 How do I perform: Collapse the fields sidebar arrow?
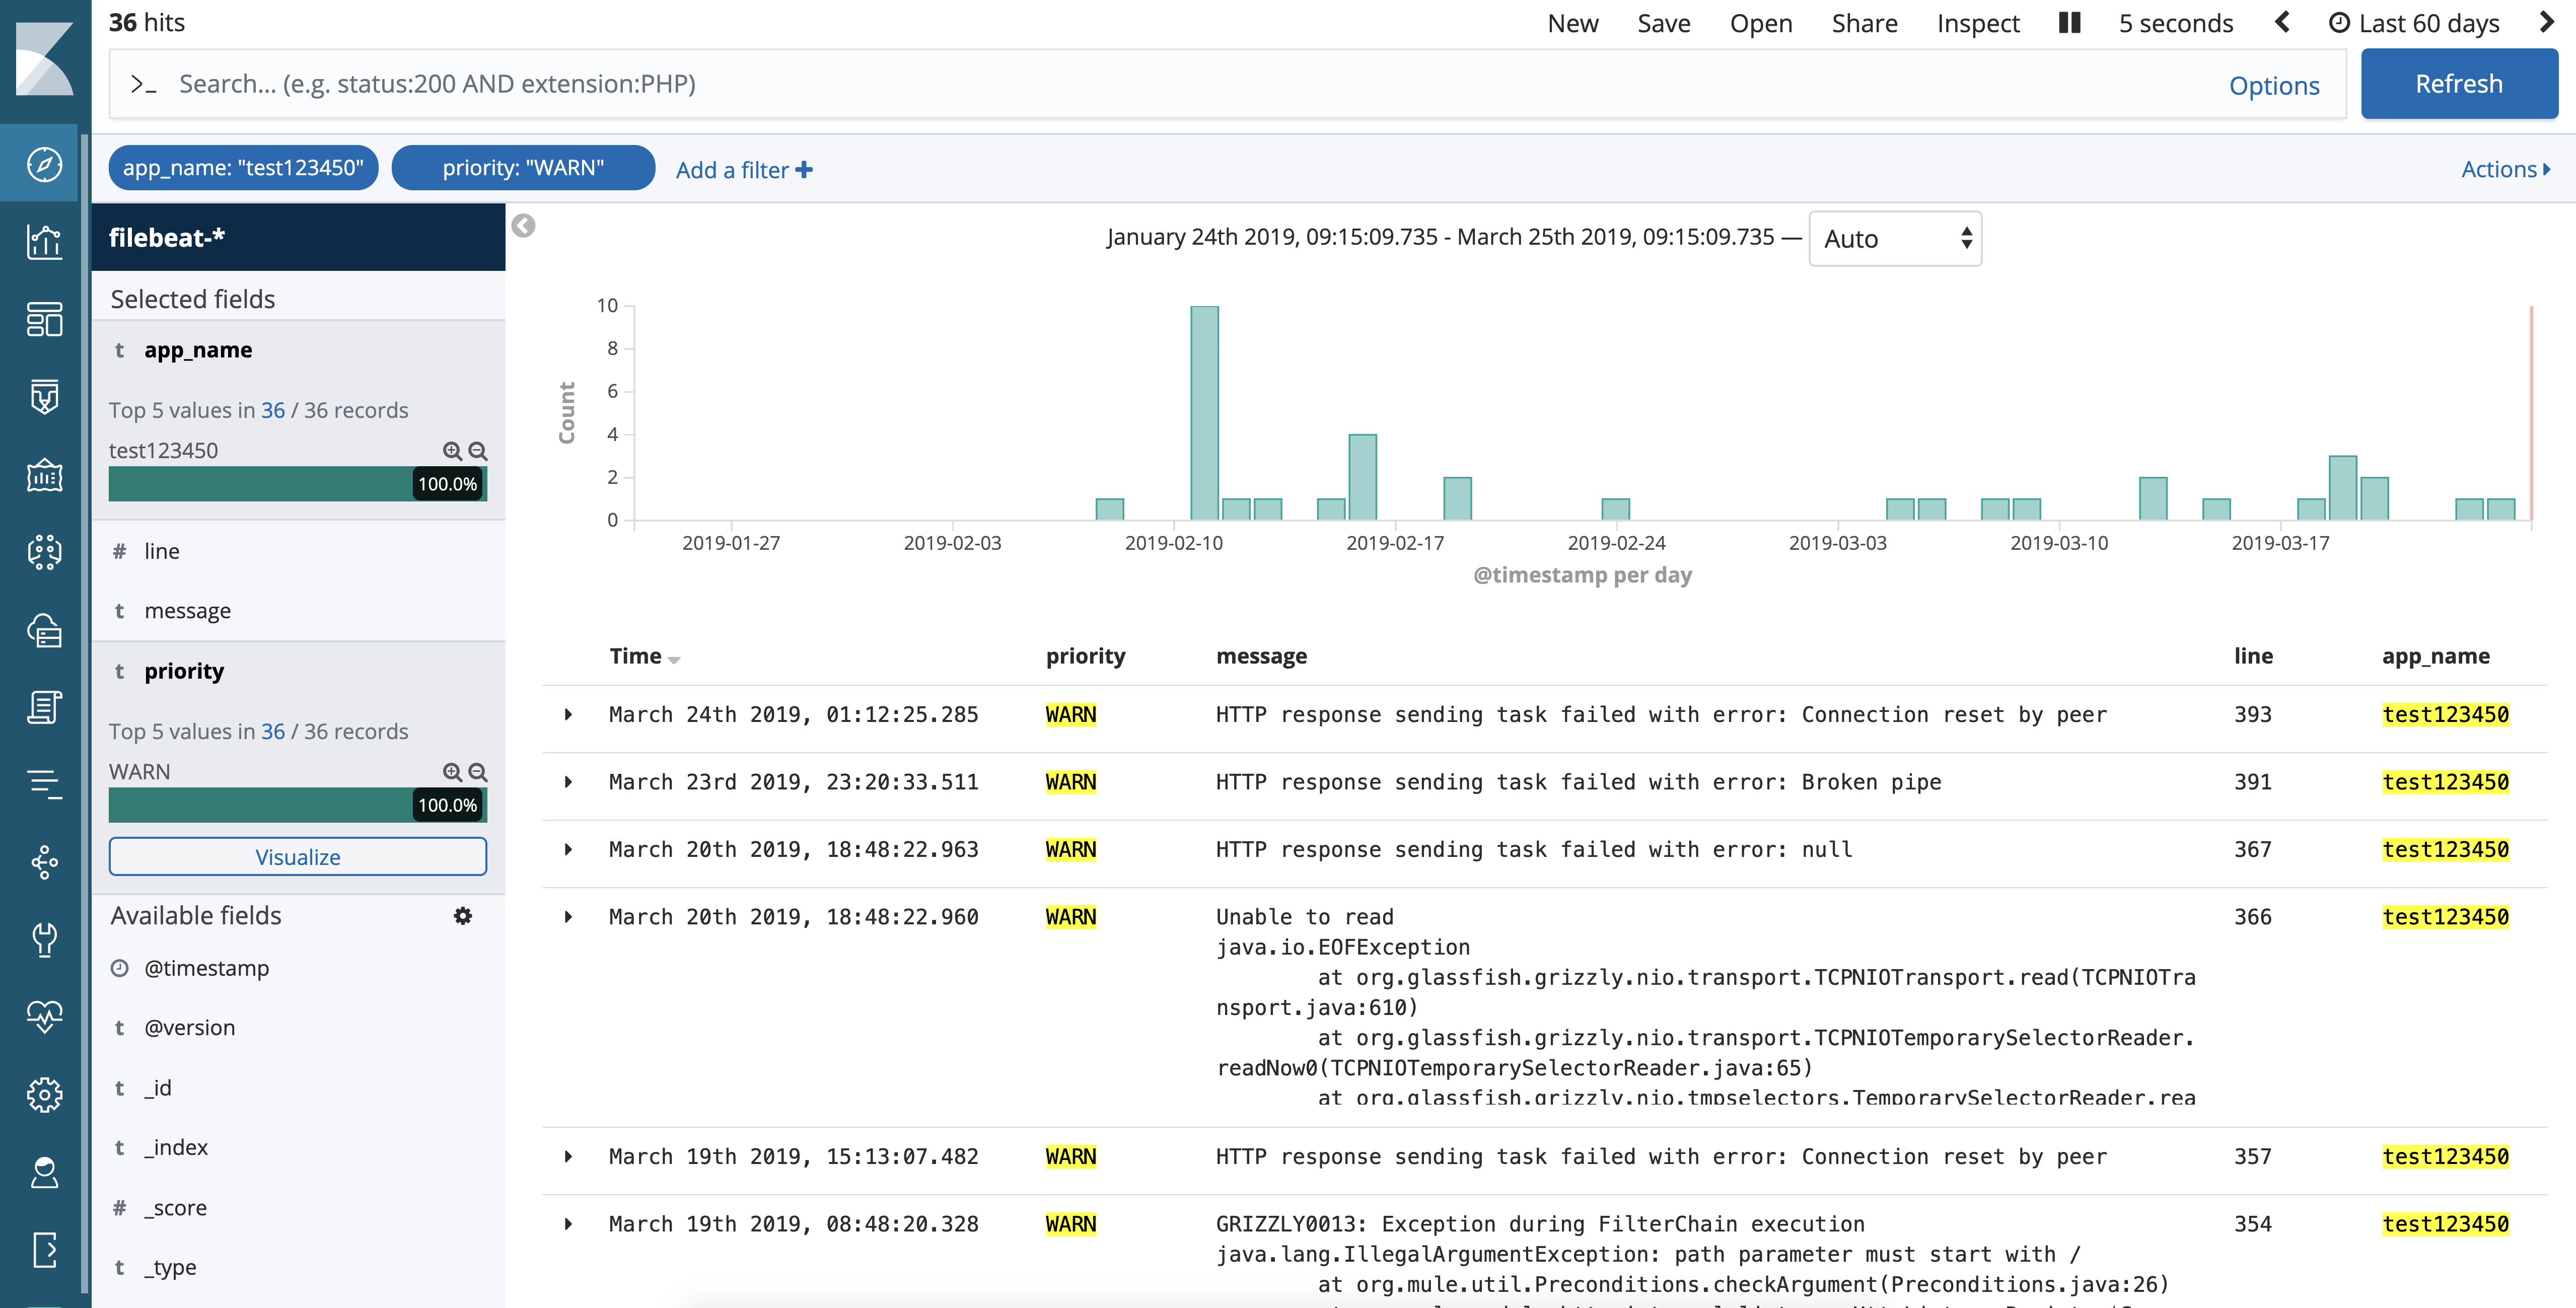pos(523,226)
